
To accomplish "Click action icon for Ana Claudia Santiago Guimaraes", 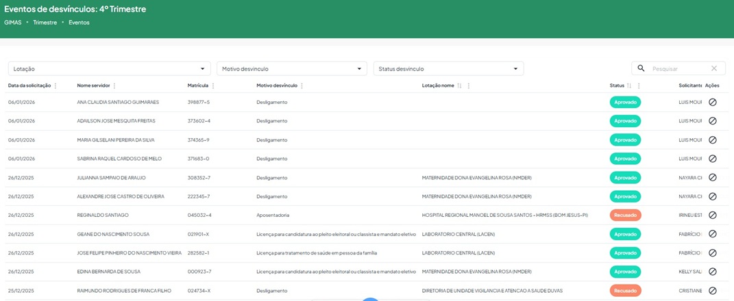I will point(712,102).
